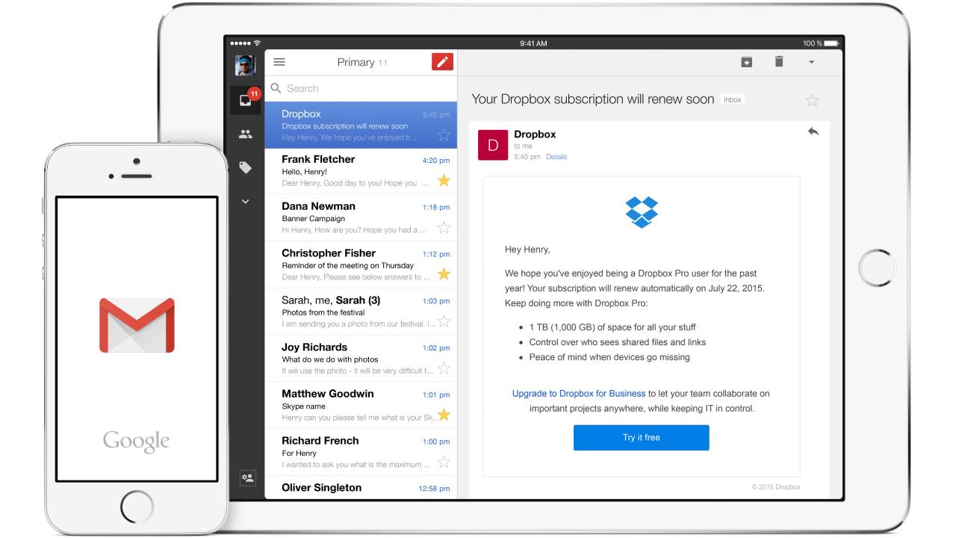956x538 pixels.
Task: Focus the Search mail field
Action: pos(361,88)
